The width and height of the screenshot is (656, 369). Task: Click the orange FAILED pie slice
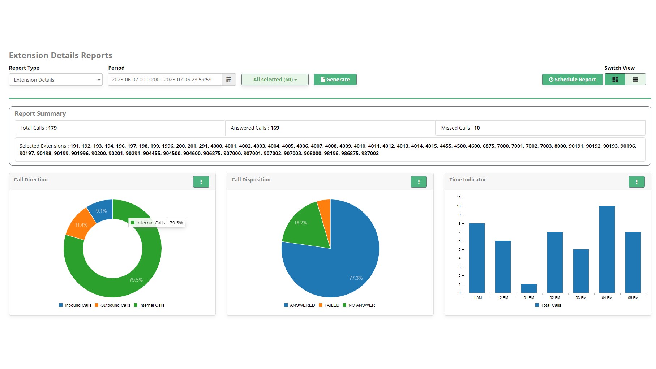point(325,217)
